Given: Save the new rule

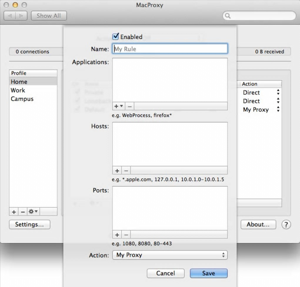Looking at the screenshot, I should click(x=209, y=273).
